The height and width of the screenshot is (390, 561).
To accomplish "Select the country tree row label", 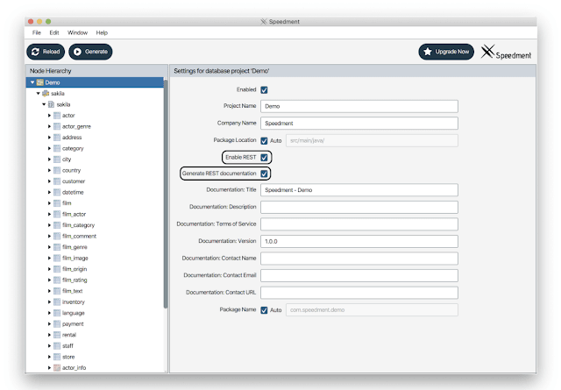I will 71,170.
